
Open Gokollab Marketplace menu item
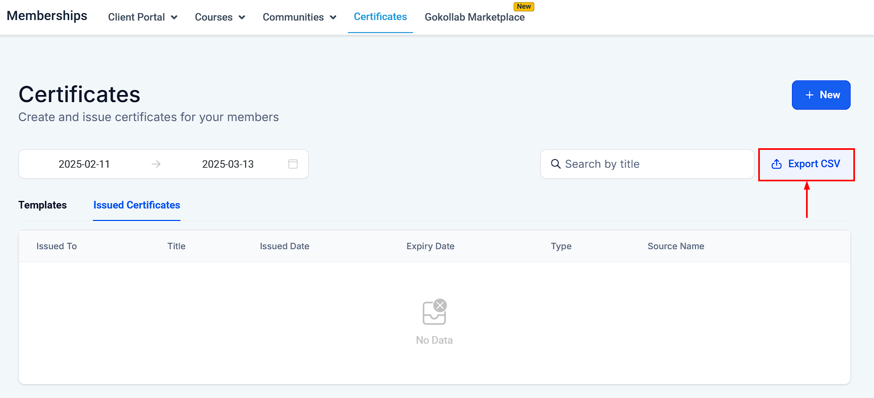[x=475, y=17]
